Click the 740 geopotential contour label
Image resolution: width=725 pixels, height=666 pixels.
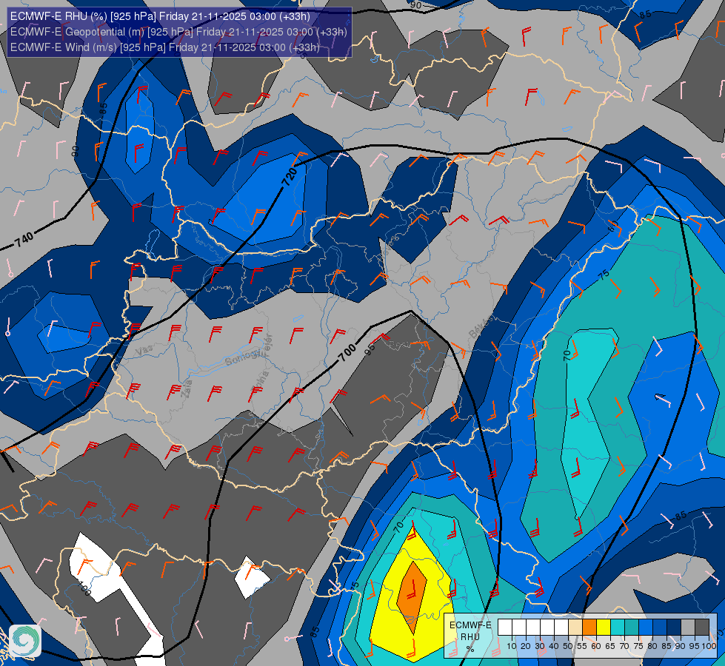(x=24, y=240)
